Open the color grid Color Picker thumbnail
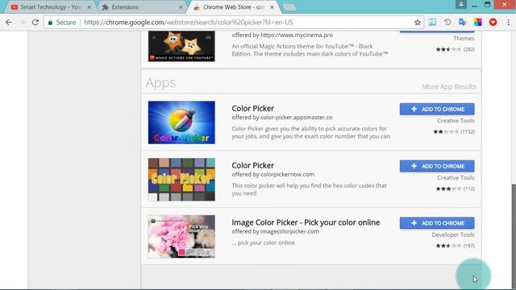The height and width of the screenshot is (290, 516). pyautogui.click(x=181, y=180)
